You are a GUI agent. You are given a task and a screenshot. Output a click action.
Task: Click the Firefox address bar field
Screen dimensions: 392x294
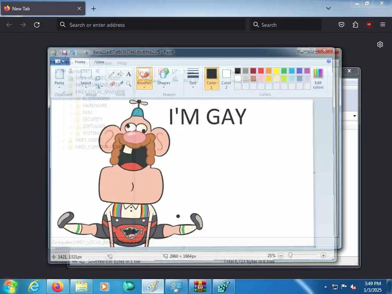coord(151,25)
